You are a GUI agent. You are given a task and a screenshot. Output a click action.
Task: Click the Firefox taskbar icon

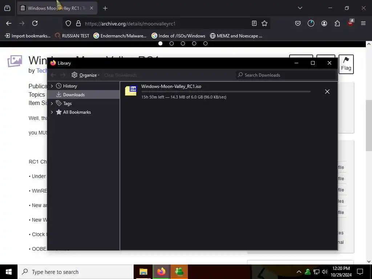coord(161,272)
